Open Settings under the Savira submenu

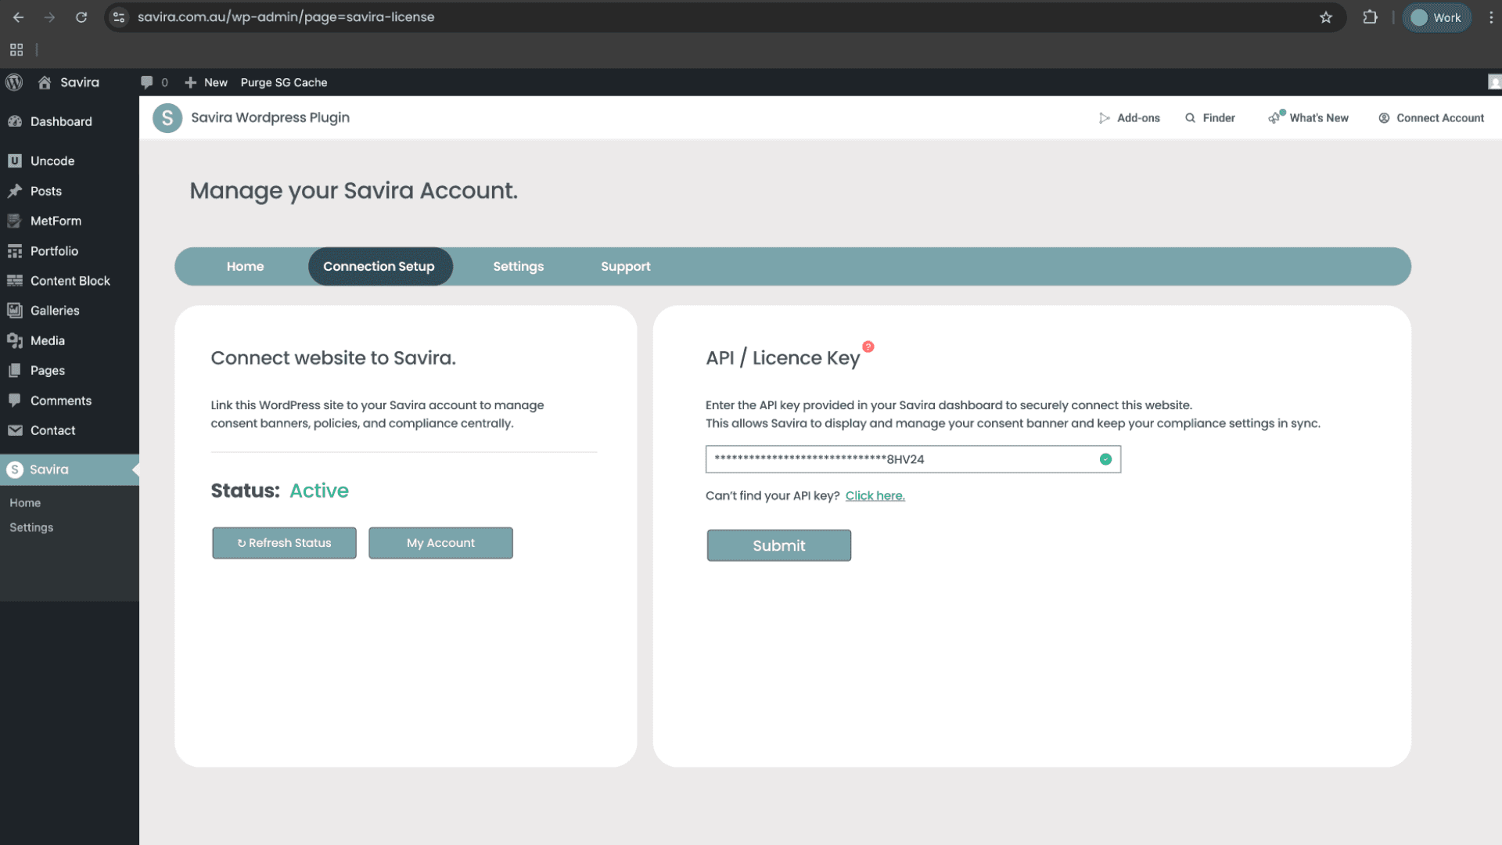click(x=31, y=527)
